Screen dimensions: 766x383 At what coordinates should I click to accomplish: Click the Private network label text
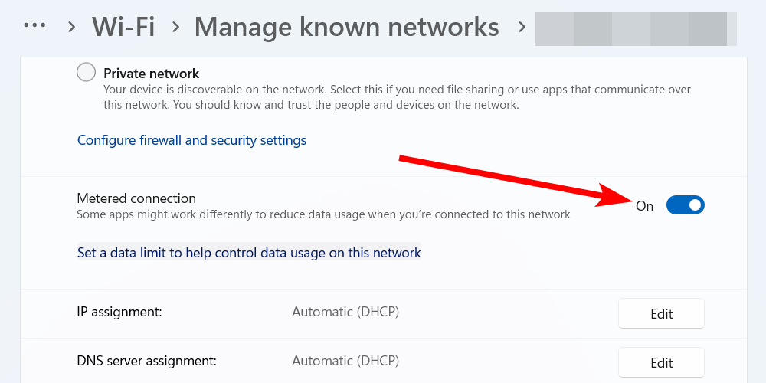(x=152, y=74)
